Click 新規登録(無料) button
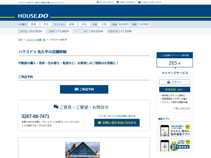The image size is (211, 158). 175,90
